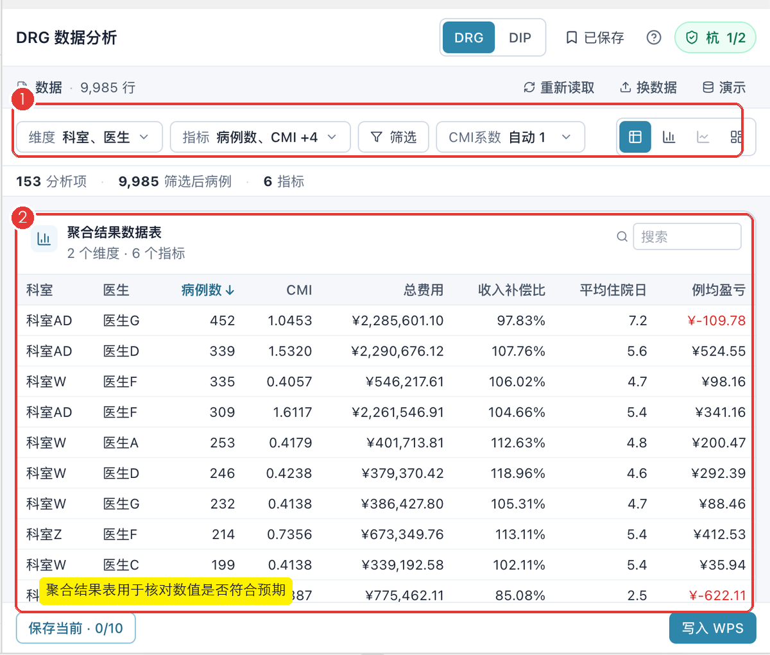Screen dimensions: 770x655
Task: Click the 6 指标 summary
Action: pos(284,182)
